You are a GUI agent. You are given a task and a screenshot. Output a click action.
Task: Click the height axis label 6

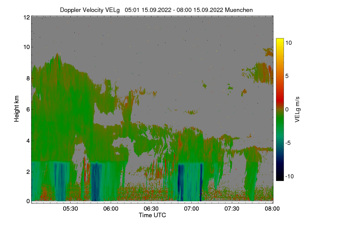point(28,109)
